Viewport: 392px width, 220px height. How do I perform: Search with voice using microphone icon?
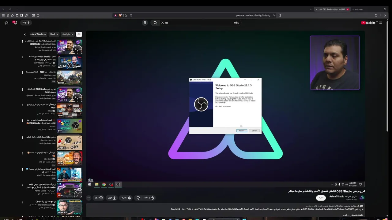tap(145, 23)
